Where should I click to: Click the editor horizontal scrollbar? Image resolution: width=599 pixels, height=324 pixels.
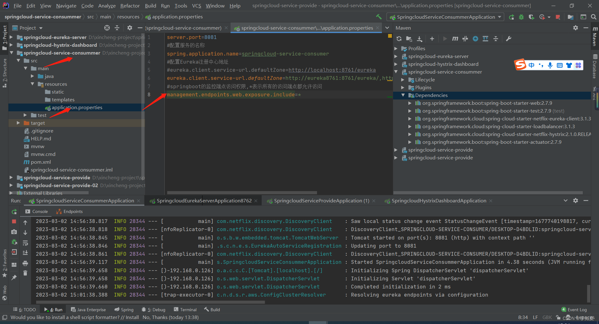(242, 193)
